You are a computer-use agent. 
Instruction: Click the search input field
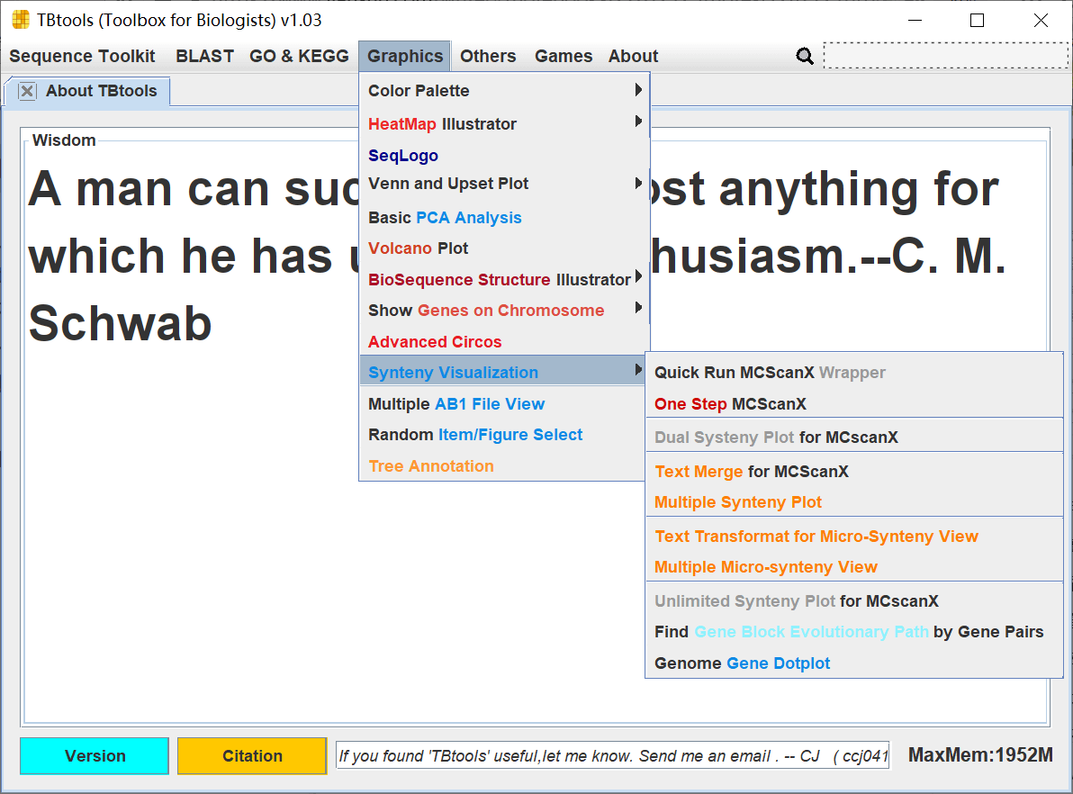click(x=946, y=56)
